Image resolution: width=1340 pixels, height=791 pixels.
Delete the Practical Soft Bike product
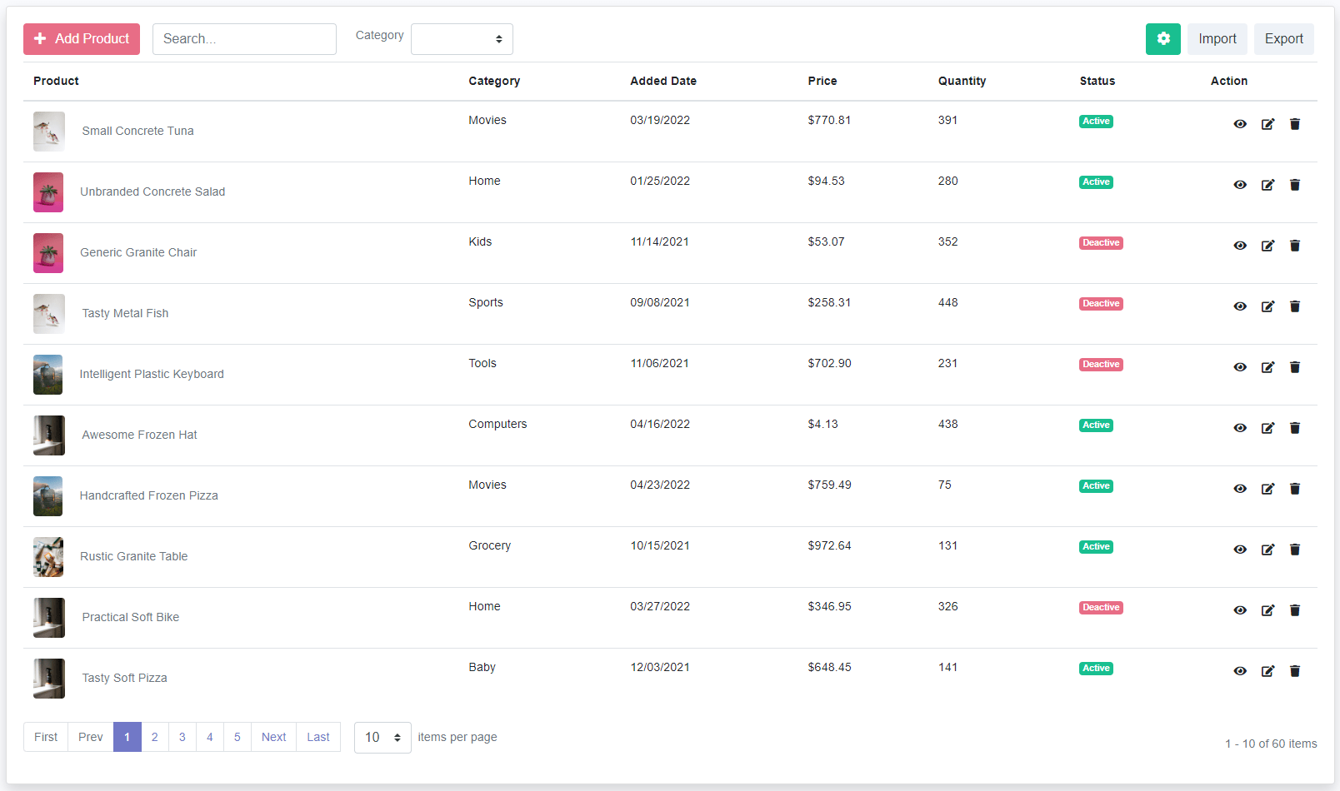(1295, 610)
